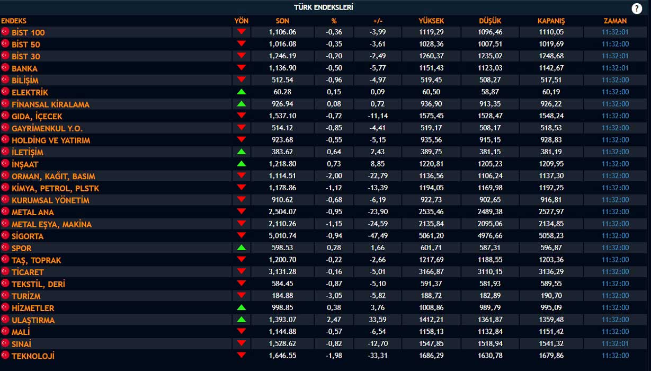Open the MALİ index name
This screenshot has height=371, width=651.
[x=21, y=332]
